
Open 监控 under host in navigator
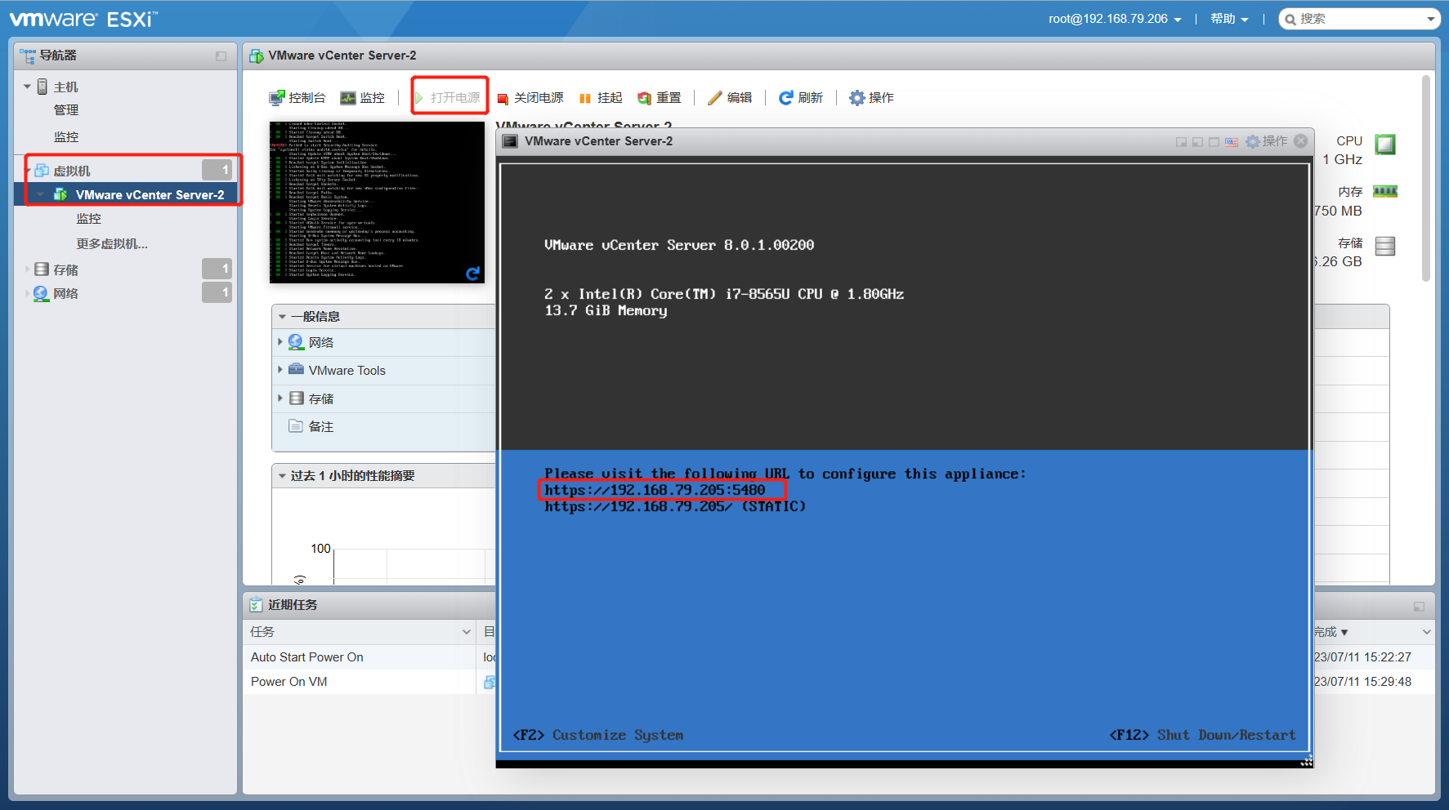[x=66, y=137]
